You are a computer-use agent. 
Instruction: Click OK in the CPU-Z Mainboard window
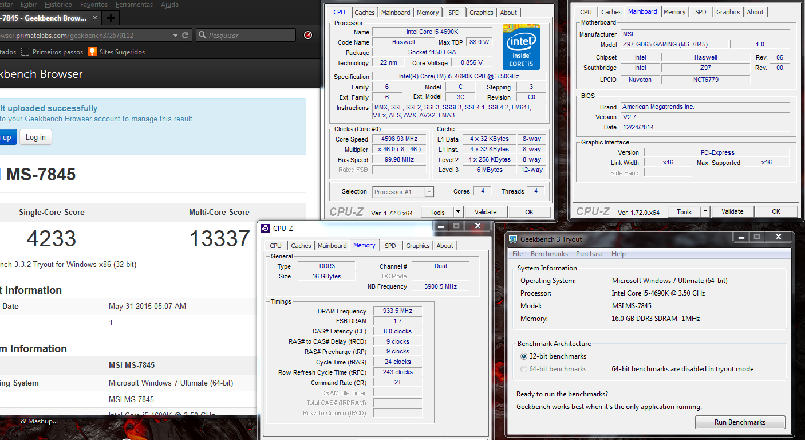click(776, 212)
